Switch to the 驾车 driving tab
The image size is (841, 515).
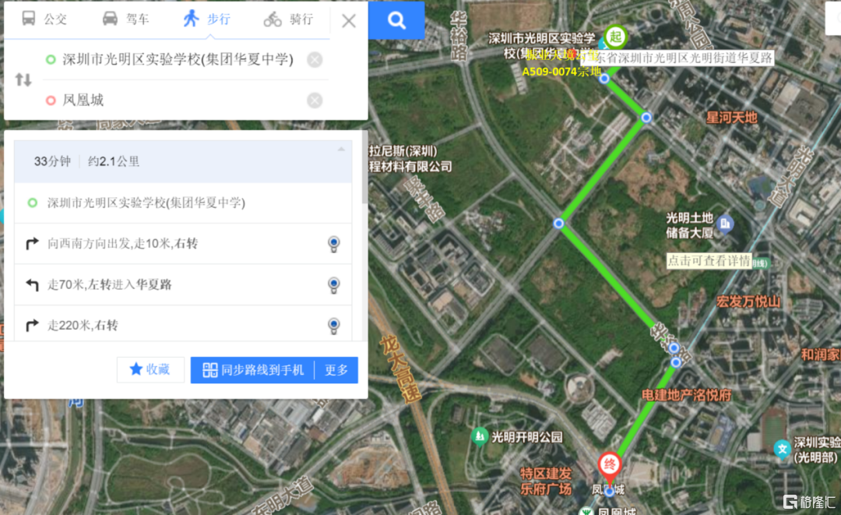[x=125, y=19]
